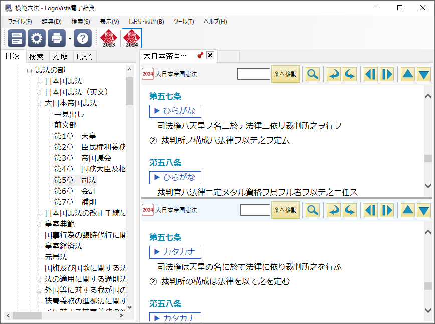This screenshot has width=435, height=324.
Task: Select ⇒見出し in the tree
Action: (x=69, y=114)
